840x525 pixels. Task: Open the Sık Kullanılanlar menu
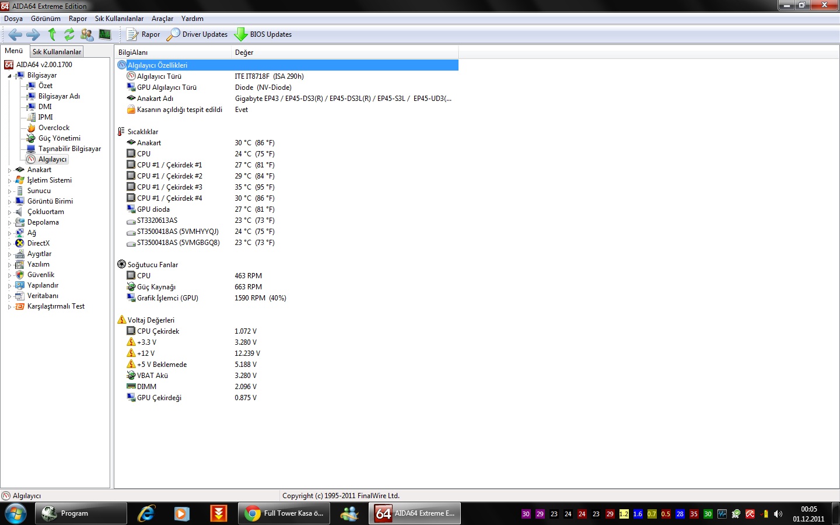(x=119, y=19)
